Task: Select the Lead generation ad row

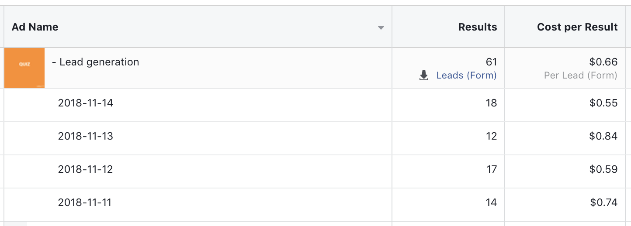Action: pyautogui.click(x=315, y=68)
